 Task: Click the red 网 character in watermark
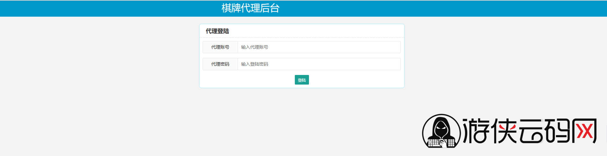point(585,131)
